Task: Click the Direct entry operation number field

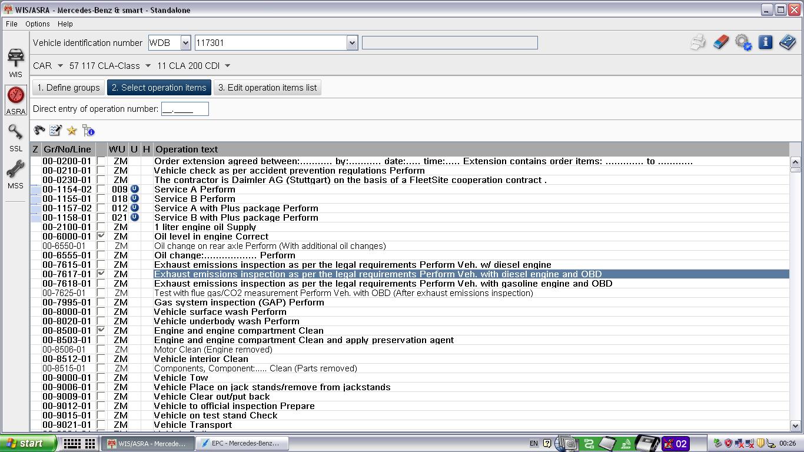Action: click(x=185, y=109)
